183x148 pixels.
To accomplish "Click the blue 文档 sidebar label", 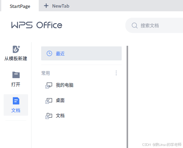I will (16, 110).
